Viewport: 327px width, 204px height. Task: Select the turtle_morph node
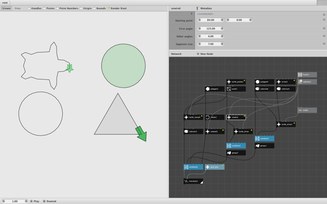pos(193,117)
